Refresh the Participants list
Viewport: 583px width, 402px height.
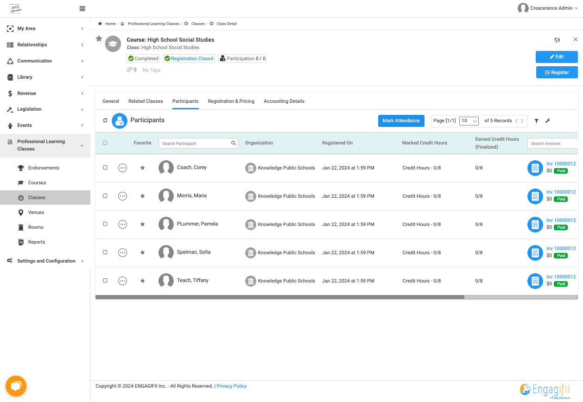point(105,120)
